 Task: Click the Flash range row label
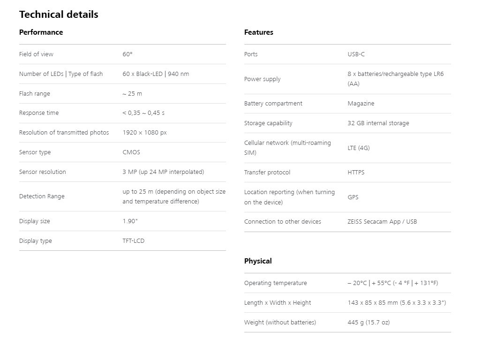pos(34,94)
